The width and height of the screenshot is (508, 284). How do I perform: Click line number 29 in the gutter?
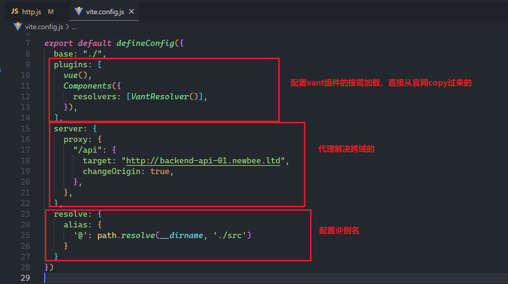pos(25,278)
